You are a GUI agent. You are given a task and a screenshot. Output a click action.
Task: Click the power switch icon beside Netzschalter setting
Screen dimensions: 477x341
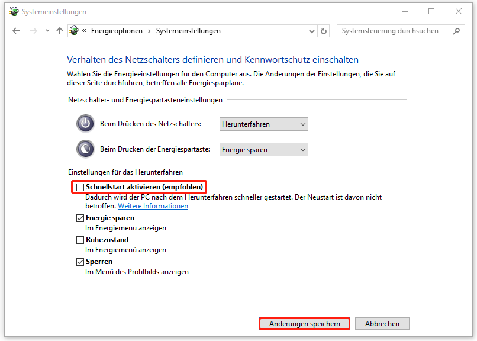coord(85,124)
